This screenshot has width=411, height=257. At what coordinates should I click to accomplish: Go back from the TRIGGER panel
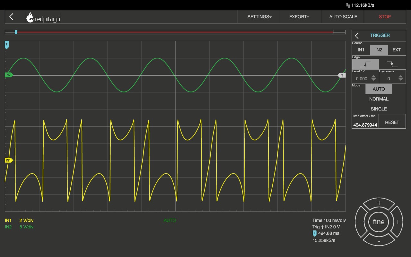coord(357,36)
